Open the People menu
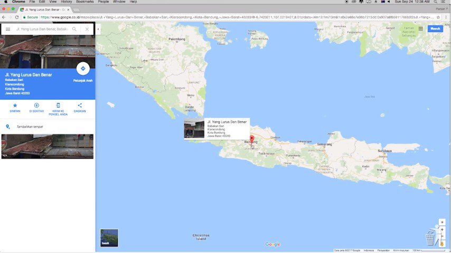Viewport: 451px width, 253px height. (104, 2)
